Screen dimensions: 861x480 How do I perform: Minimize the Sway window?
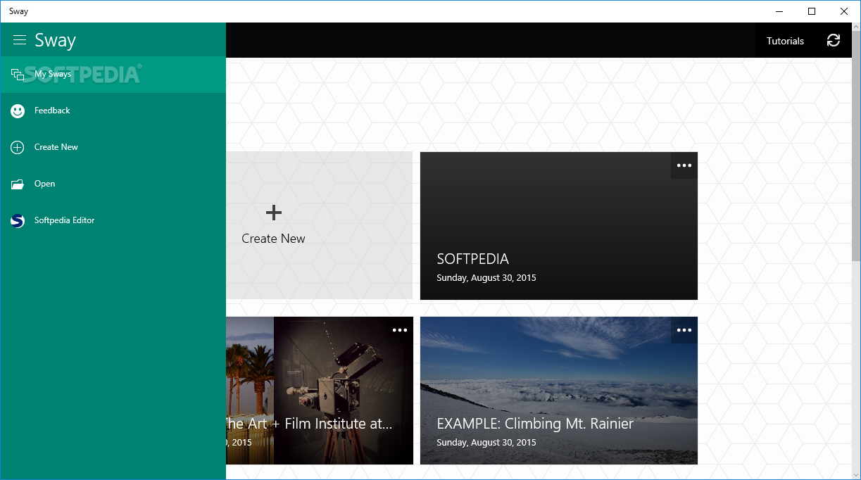pyautogui.click(x=779, y=11)
